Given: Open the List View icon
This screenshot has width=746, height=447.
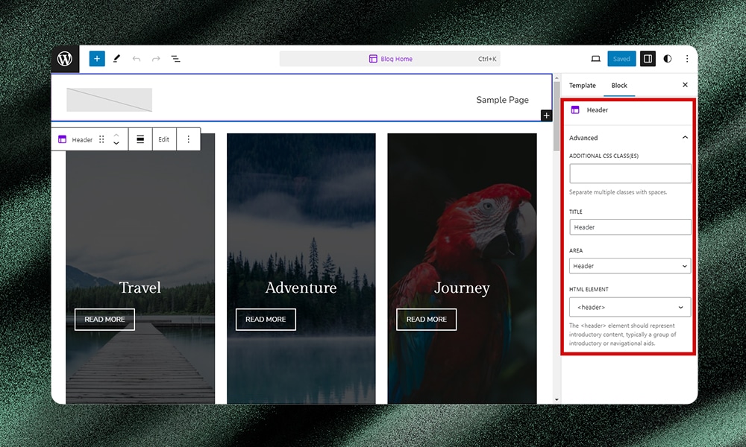Looking at the screenshot, I should [x=175, y=59].
